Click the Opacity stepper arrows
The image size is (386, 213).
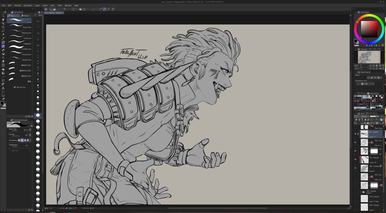click(28, 135)
